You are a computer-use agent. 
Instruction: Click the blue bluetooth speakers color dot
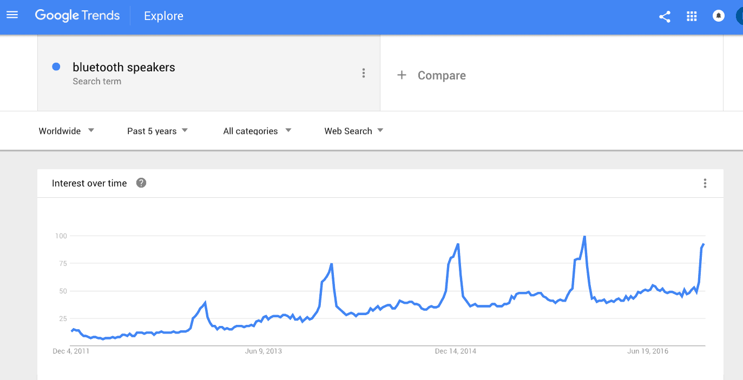click(56, 67)
